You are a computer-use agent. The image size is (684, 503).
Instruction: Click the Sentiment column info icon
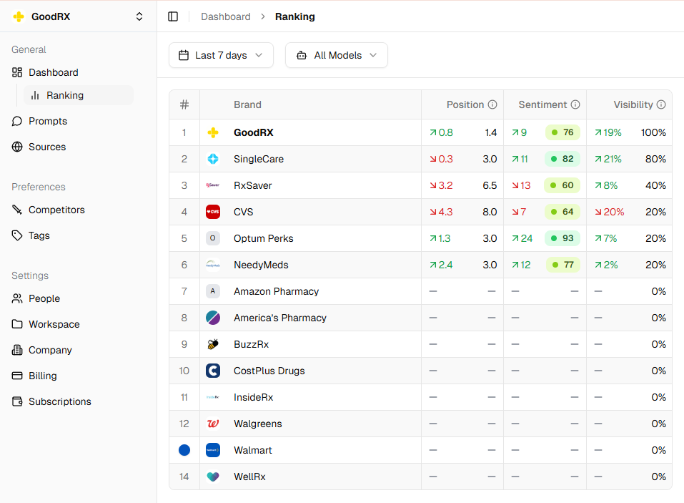(575, 104)
